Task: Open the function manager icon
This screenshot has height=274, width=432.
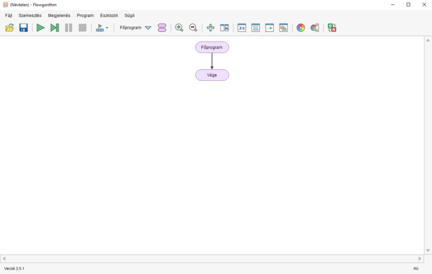Action: (x=162, y=28)
